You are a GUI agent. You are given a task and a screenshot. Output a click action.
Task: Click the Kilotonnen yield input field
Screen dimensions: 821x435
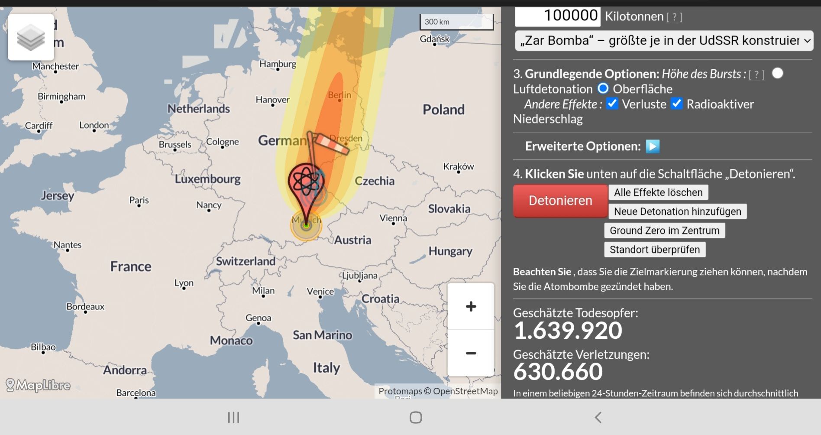pos(557,16)
